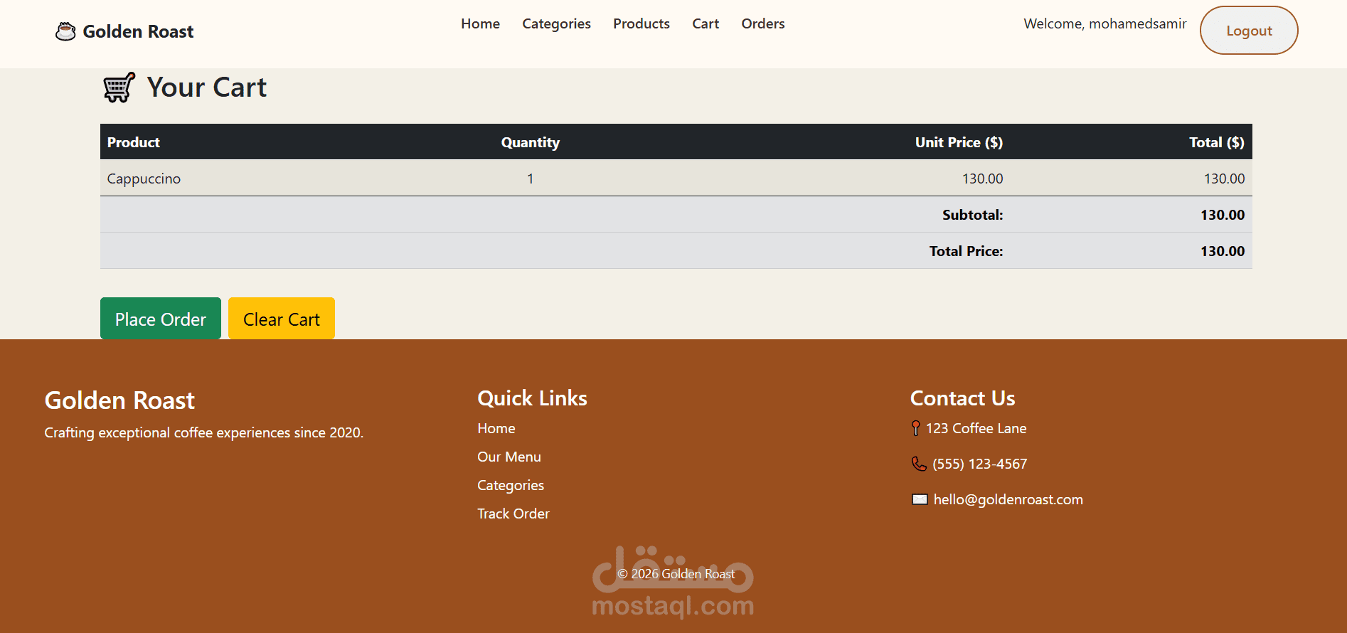The height and width of the screenshot is (633, 1347).
Task: Click the Quick Links footer heading
Action: point(532,398)
